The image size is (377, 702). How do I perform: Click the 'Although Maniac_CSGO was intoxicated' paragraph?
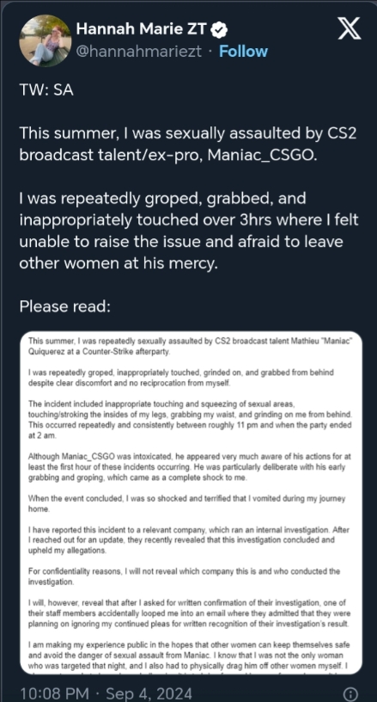[x=190, y=467]
